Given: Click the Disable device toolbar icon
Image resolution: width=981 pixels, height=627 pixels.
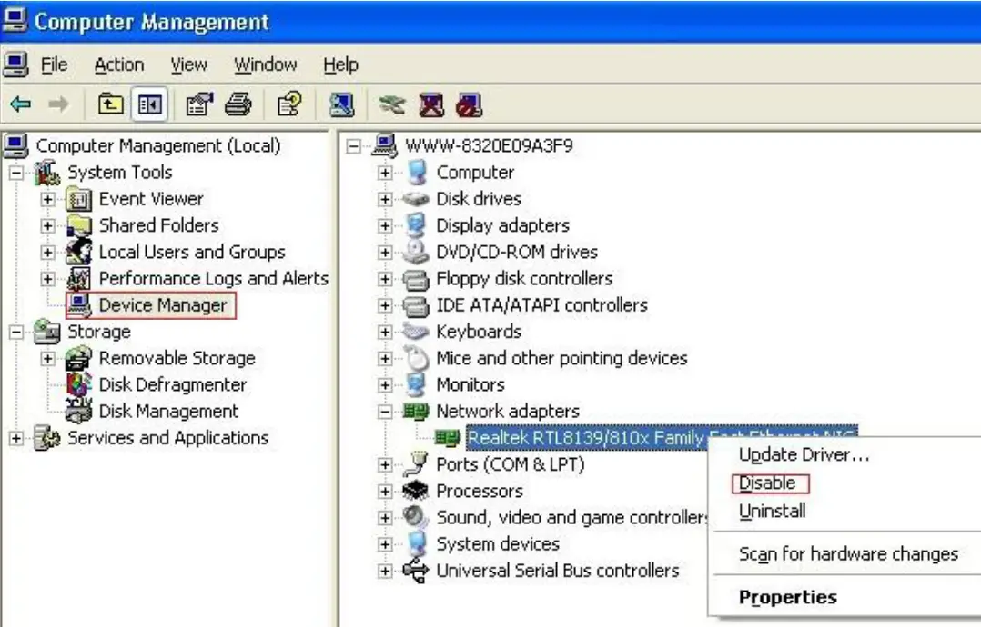Looking at the screenshot, I should (470, 104).
